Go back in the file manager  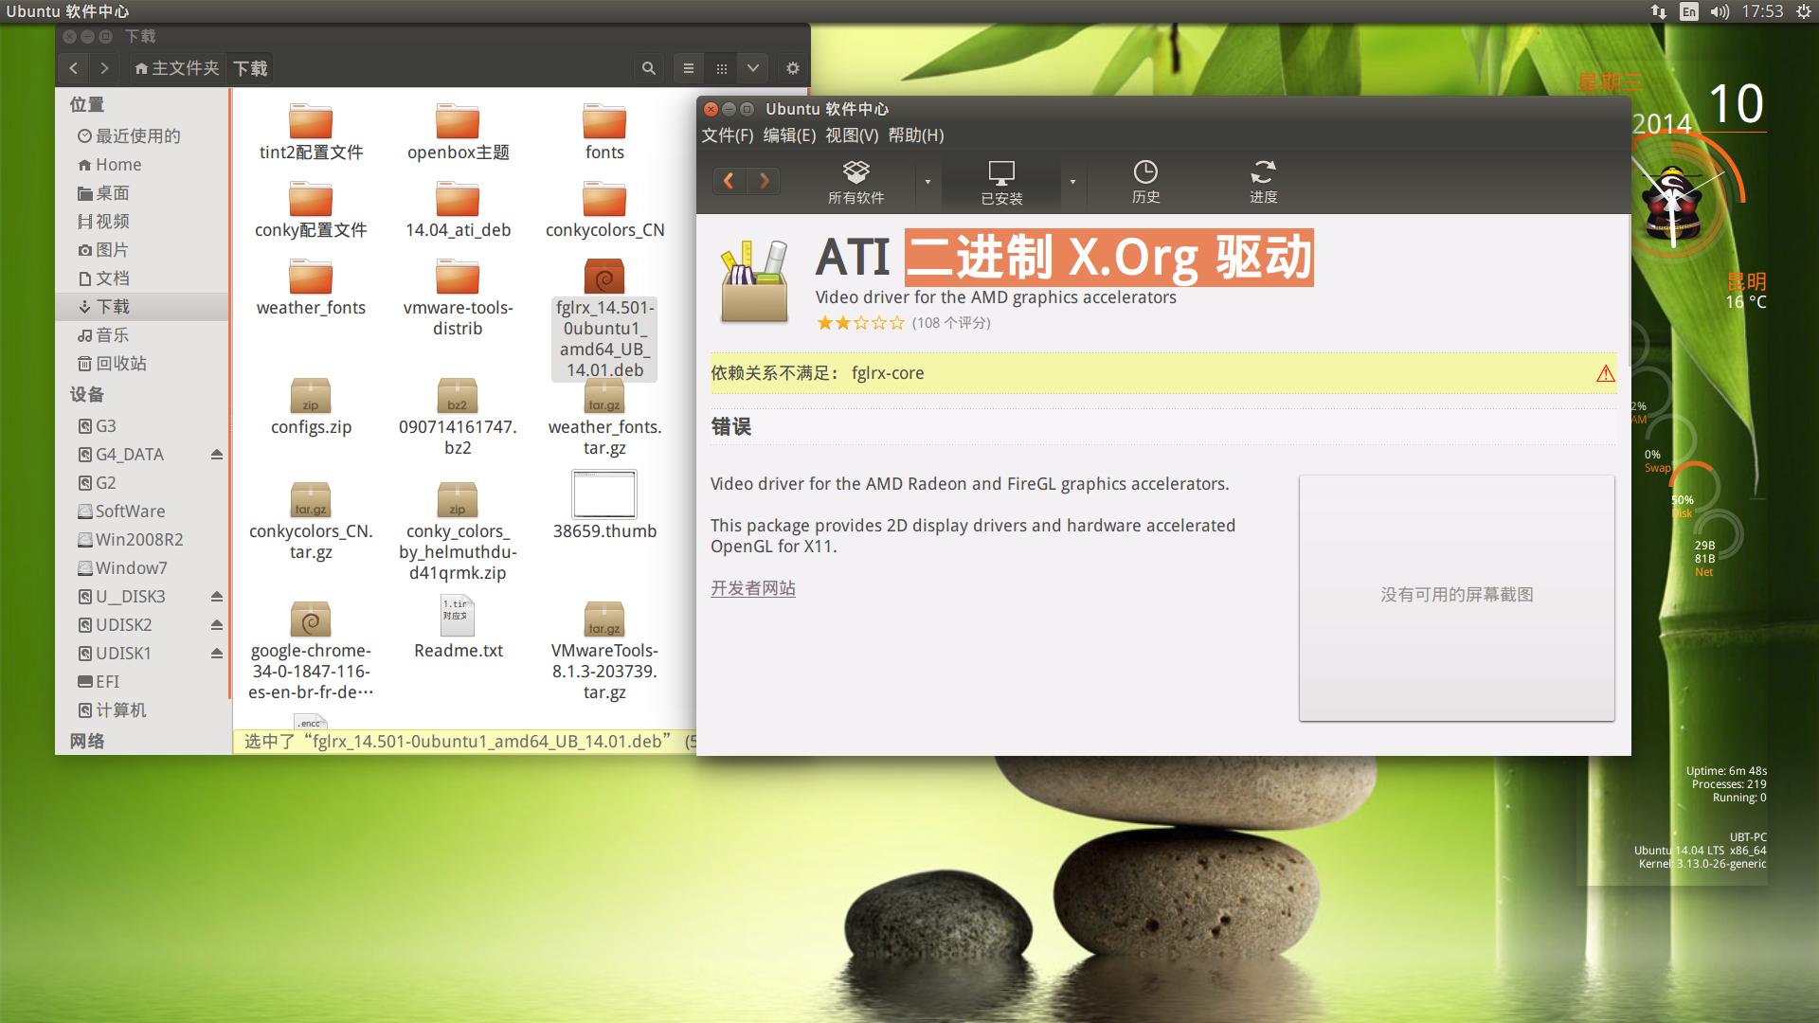(x=74, y=68)
